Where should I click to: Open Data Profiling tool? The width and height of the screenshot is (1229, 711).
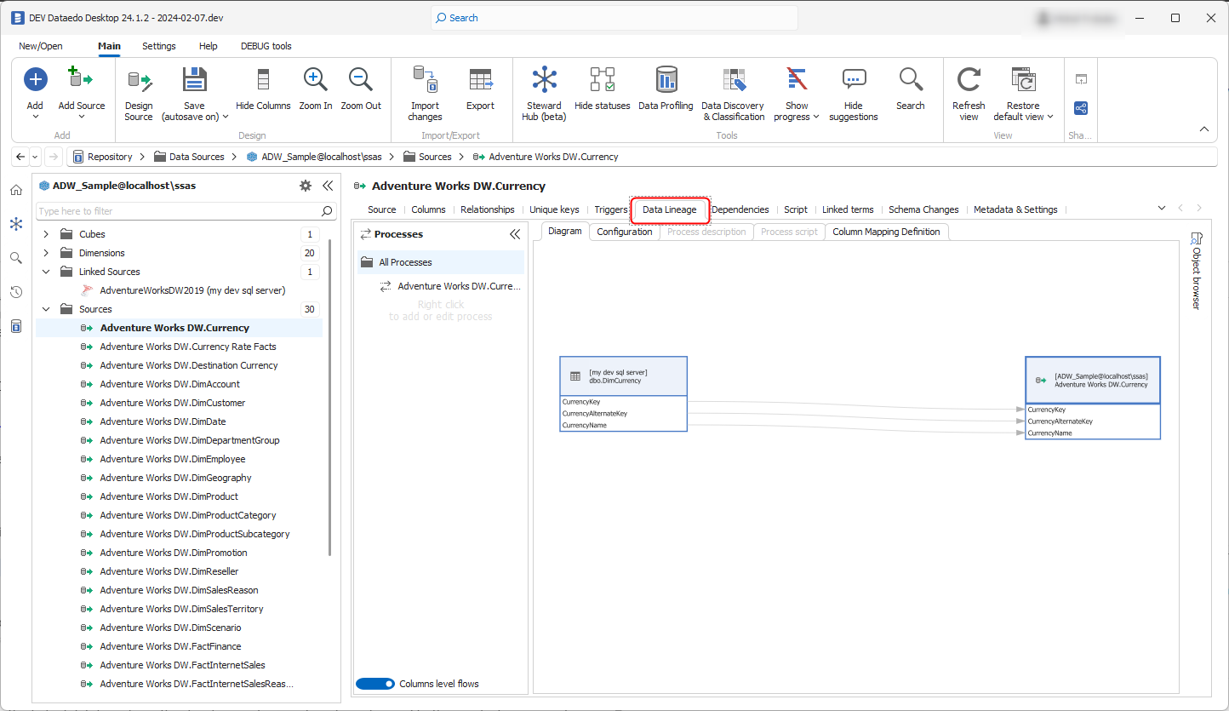point(666,89)
